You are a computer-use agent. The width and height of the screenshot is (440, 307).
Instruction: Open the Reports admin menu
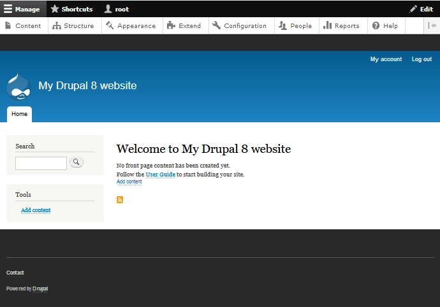[x=343, y=25]
